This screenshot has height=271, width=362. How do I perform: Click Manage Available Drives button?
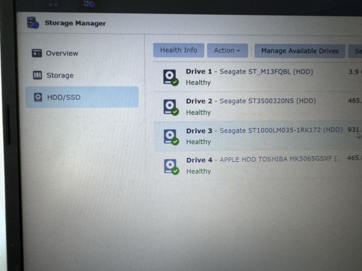coord(300,51)
